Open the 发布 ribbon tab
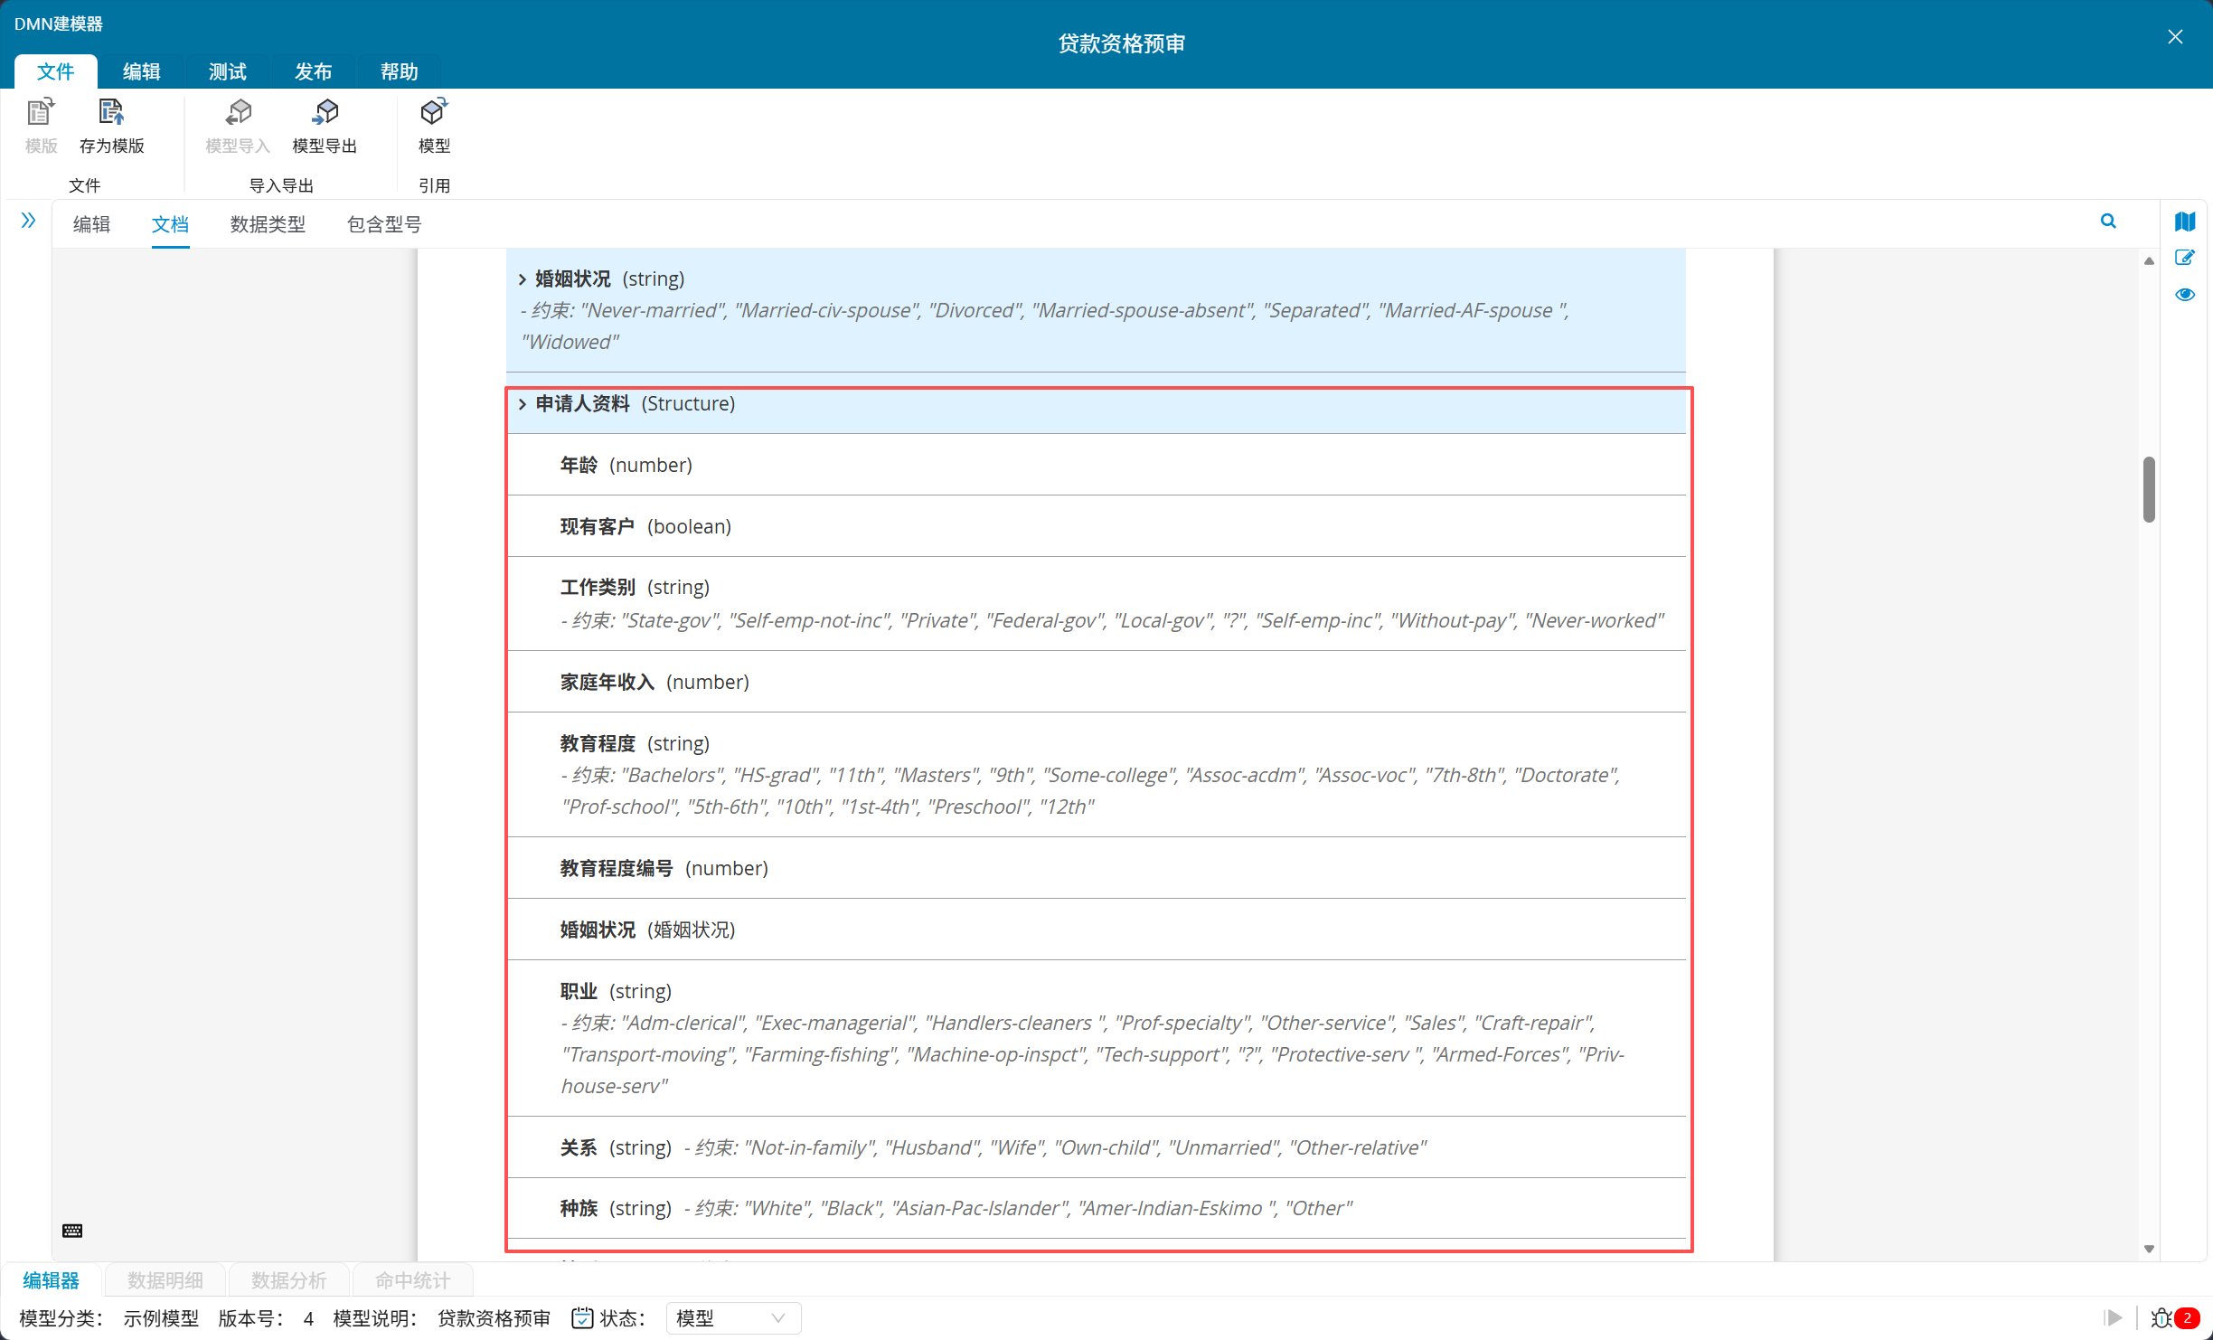 point(313,71)
